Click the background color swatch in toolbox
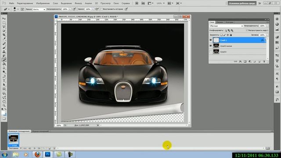Viewport: 281px width, 158px height. [5, 115]
